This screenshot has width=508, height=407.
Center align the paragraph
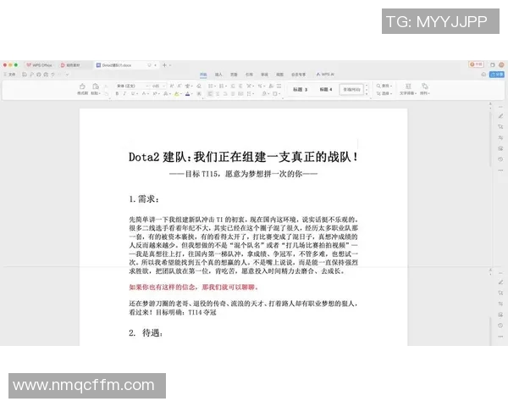pos(218,93)
